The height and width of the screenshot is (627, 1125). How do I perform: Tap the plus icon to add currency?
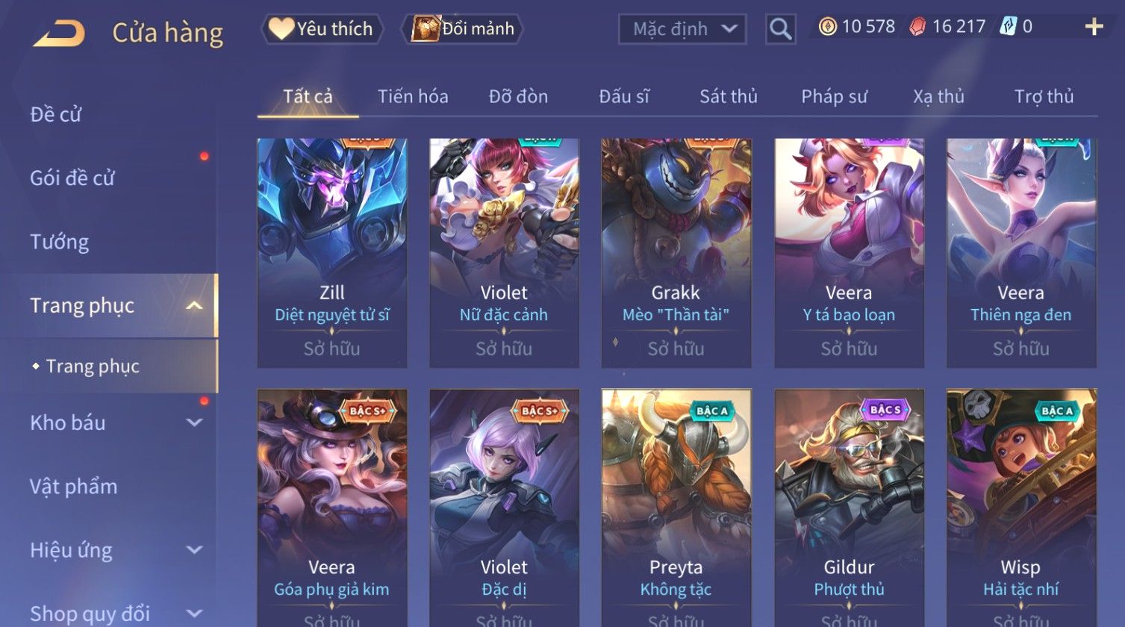(1094, 27)
